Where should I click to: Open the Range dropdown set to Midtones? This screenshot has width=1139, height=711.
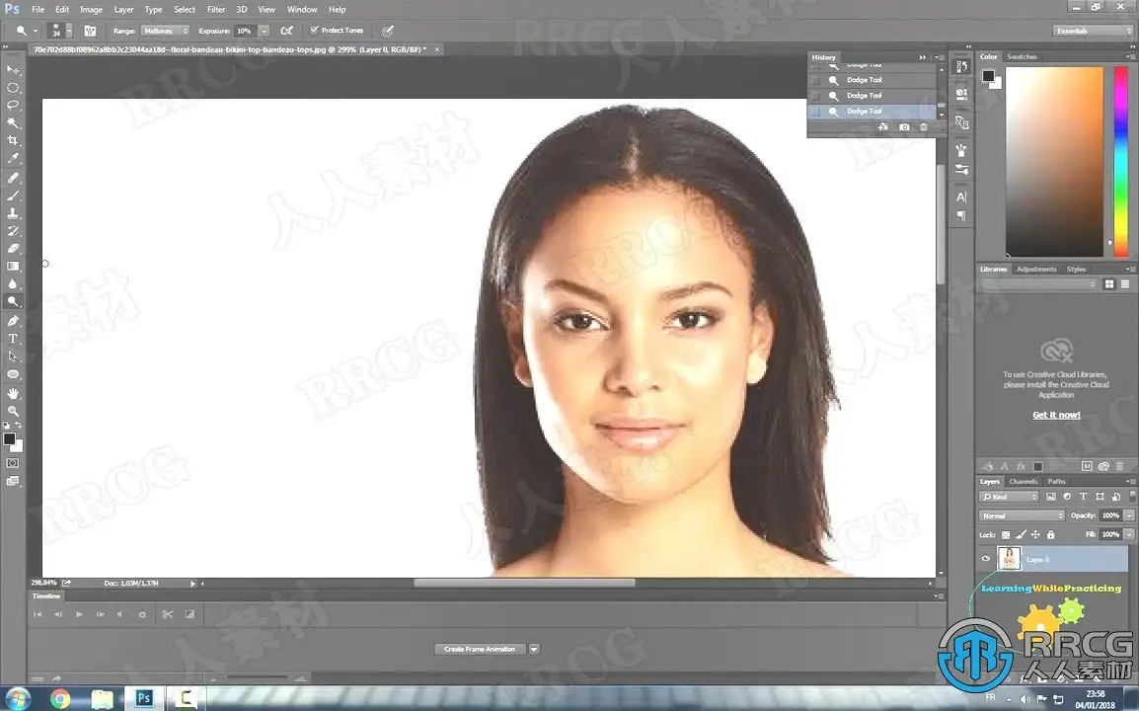pyautogui.click(x=165, y=31)
